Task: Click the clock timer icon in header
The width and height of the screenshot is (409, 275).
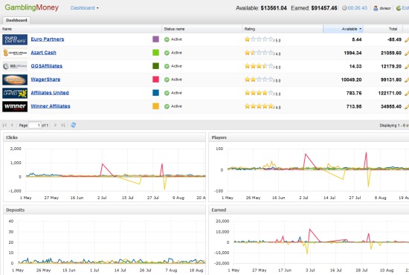Action: [344, 8]
